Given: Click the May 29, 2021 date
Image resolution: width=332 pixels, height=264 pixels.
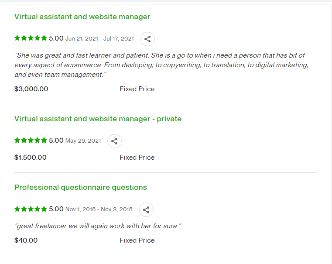Looking at the screenshot, I should click(83, 141).
